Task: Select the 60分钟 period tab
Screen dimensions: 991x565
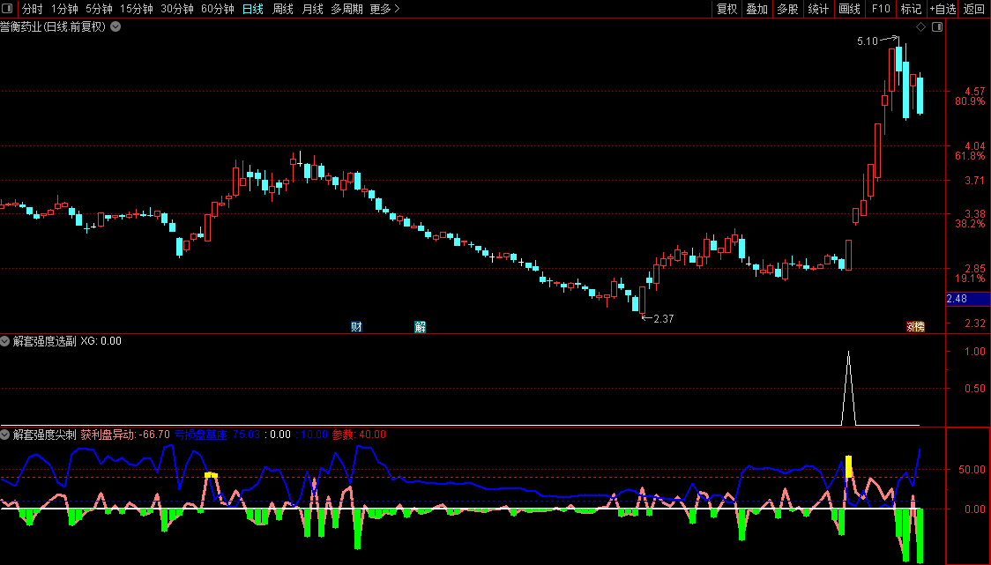Action: click(x=218, y=9)
